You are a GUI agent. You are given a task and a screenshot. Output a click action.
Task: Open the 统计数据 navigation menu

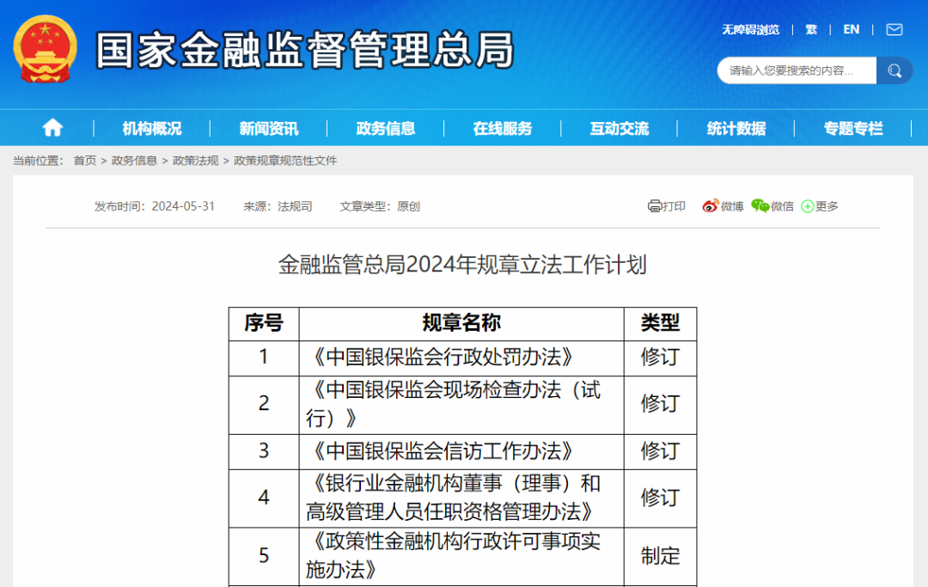point(736,127)
